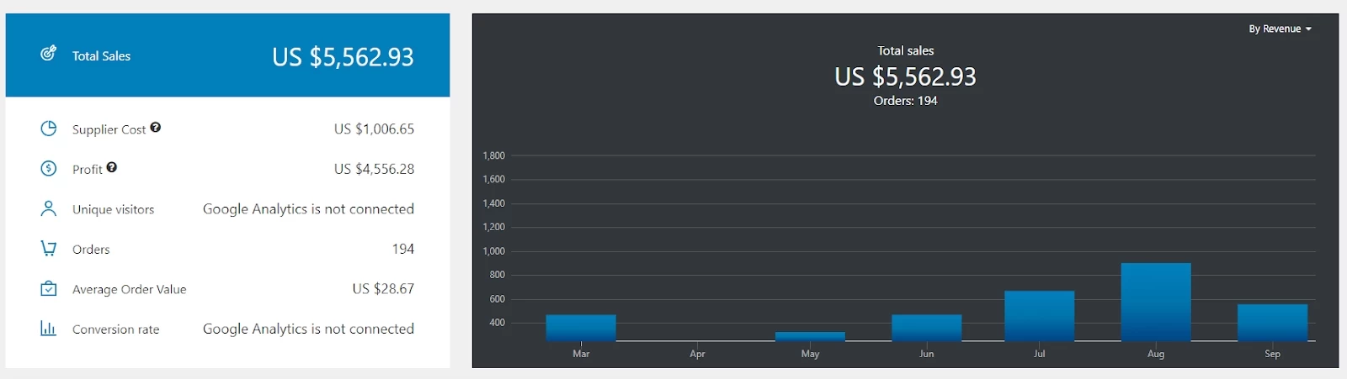Select the July revenue bar
This screenshot has width=1347, height=379.
pyautogui.click(x=1039, y=316)
